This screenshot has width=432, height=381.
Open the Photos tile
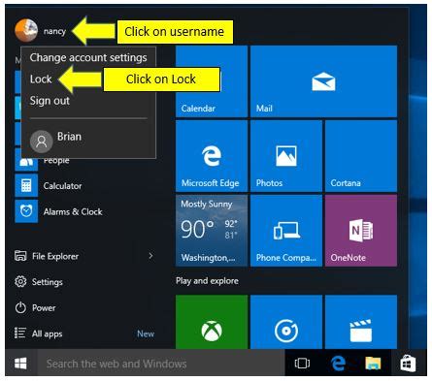coord(286,156)
